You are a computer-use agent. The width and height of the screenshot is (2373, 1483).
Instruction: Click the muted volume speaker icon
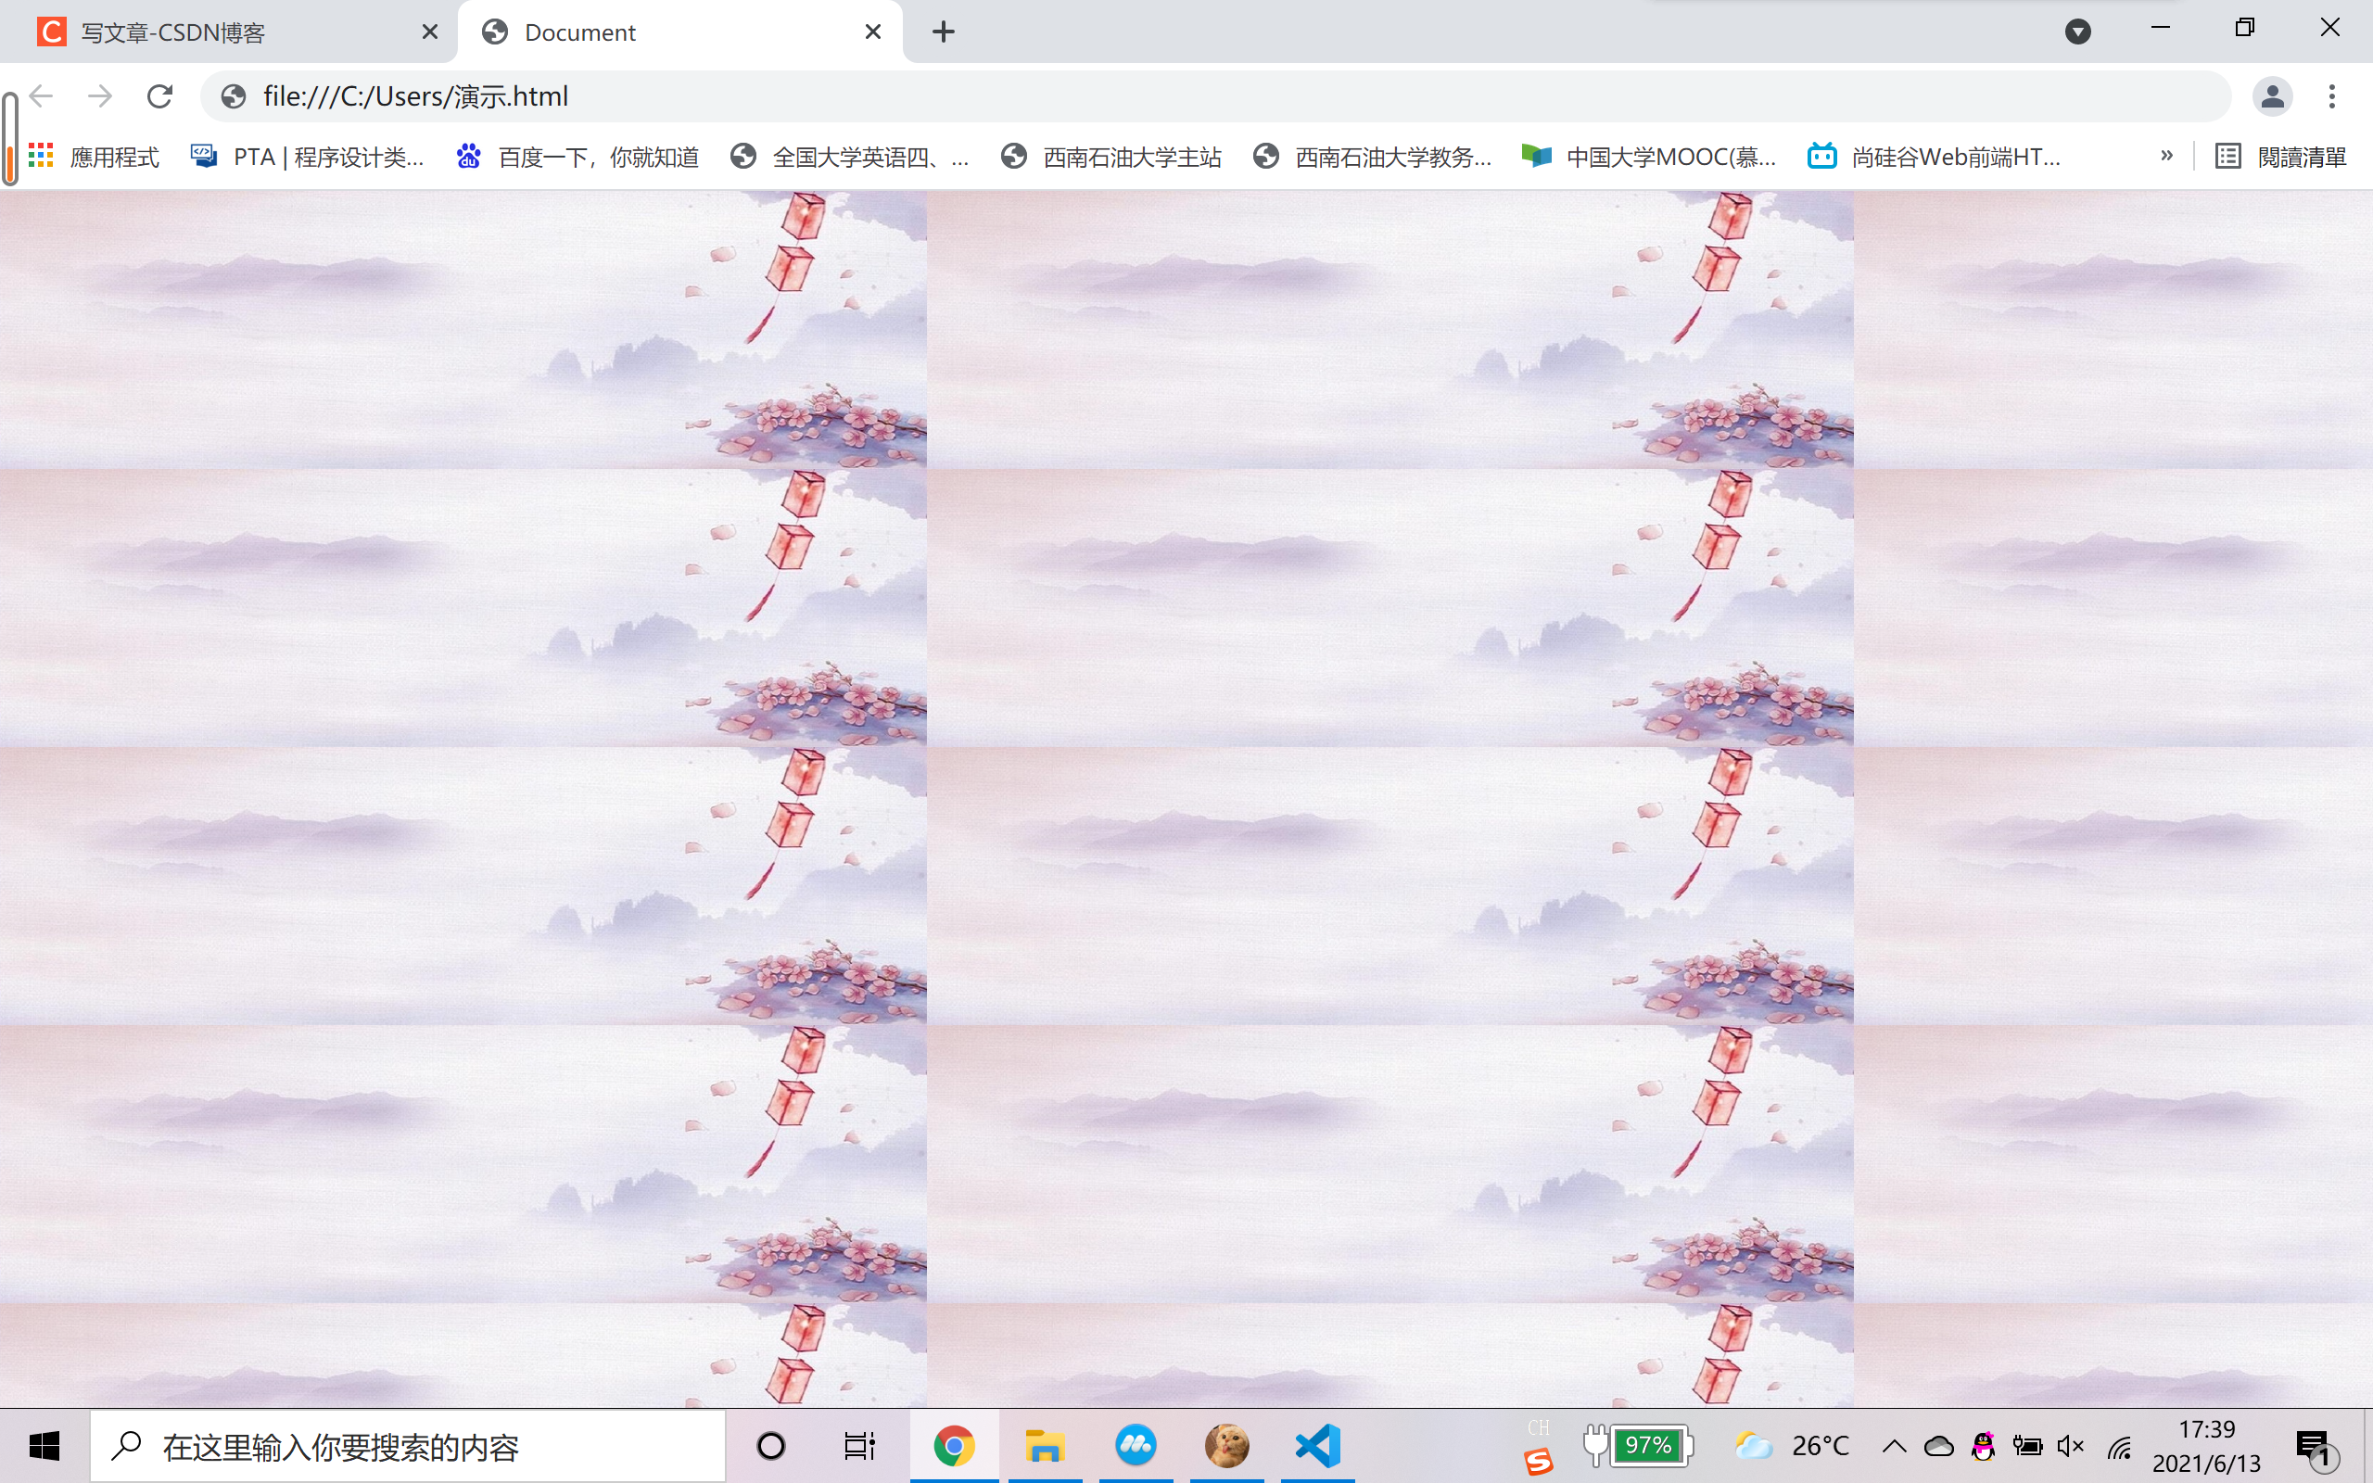tap(2070, 1446)
